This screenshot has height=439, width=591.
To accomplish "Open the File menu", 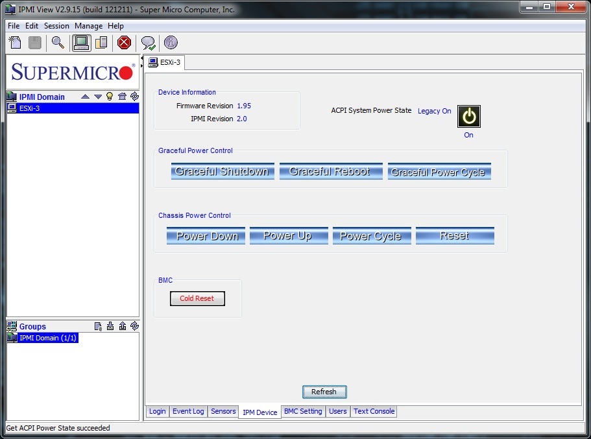I will tap(14, 26).
